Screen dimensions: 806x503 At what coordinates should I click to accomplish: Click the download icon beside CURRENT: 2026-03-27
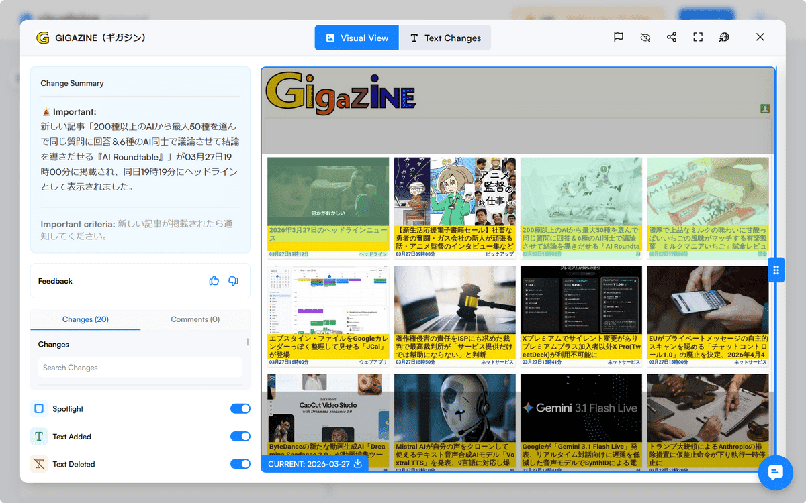click(x=358, y=463)
